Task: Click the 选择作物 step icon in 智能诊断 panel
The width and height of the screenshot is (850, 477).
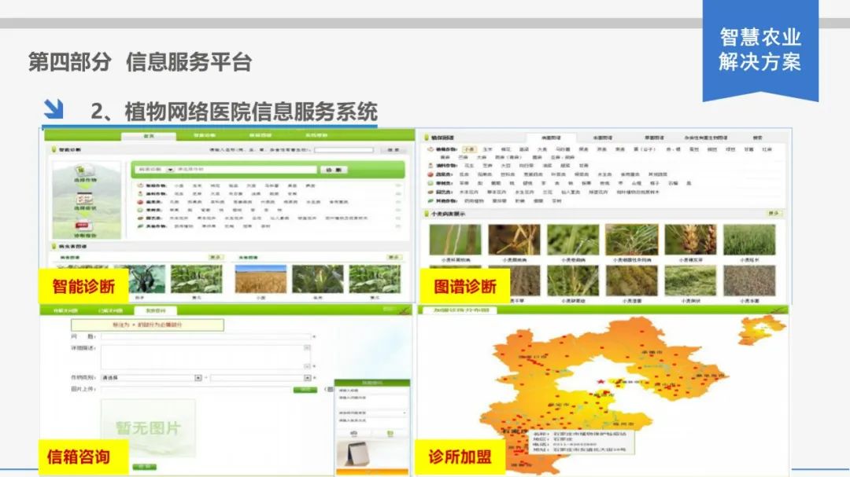Action: pos(85,171)
